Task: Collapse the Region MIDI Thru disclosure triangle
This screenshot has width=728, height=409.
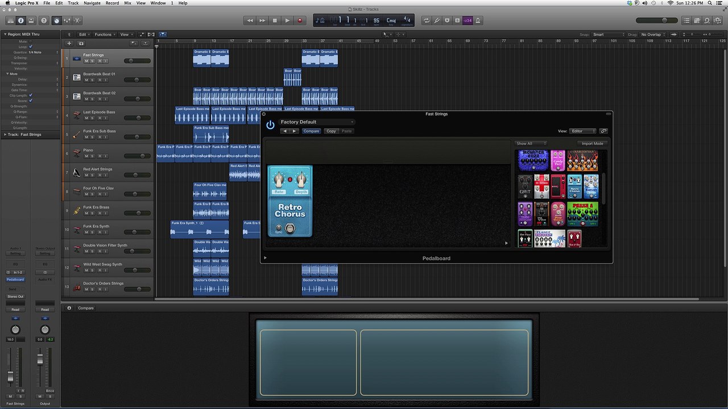Action: coord(5,34)
